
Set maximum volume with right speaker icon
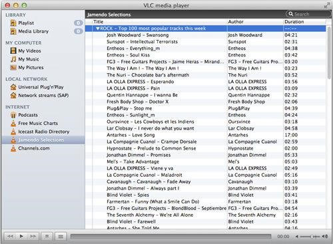tap(325, 237)
